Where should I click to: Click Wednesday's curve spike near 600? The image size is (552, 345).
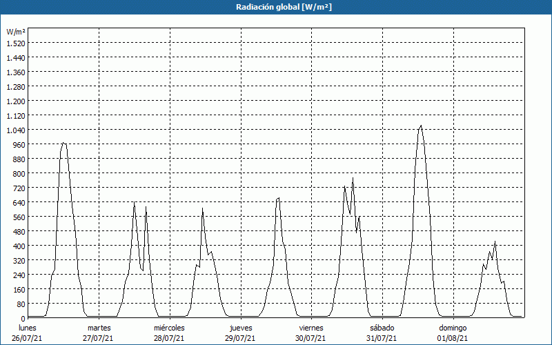click(x=202, y=209)
